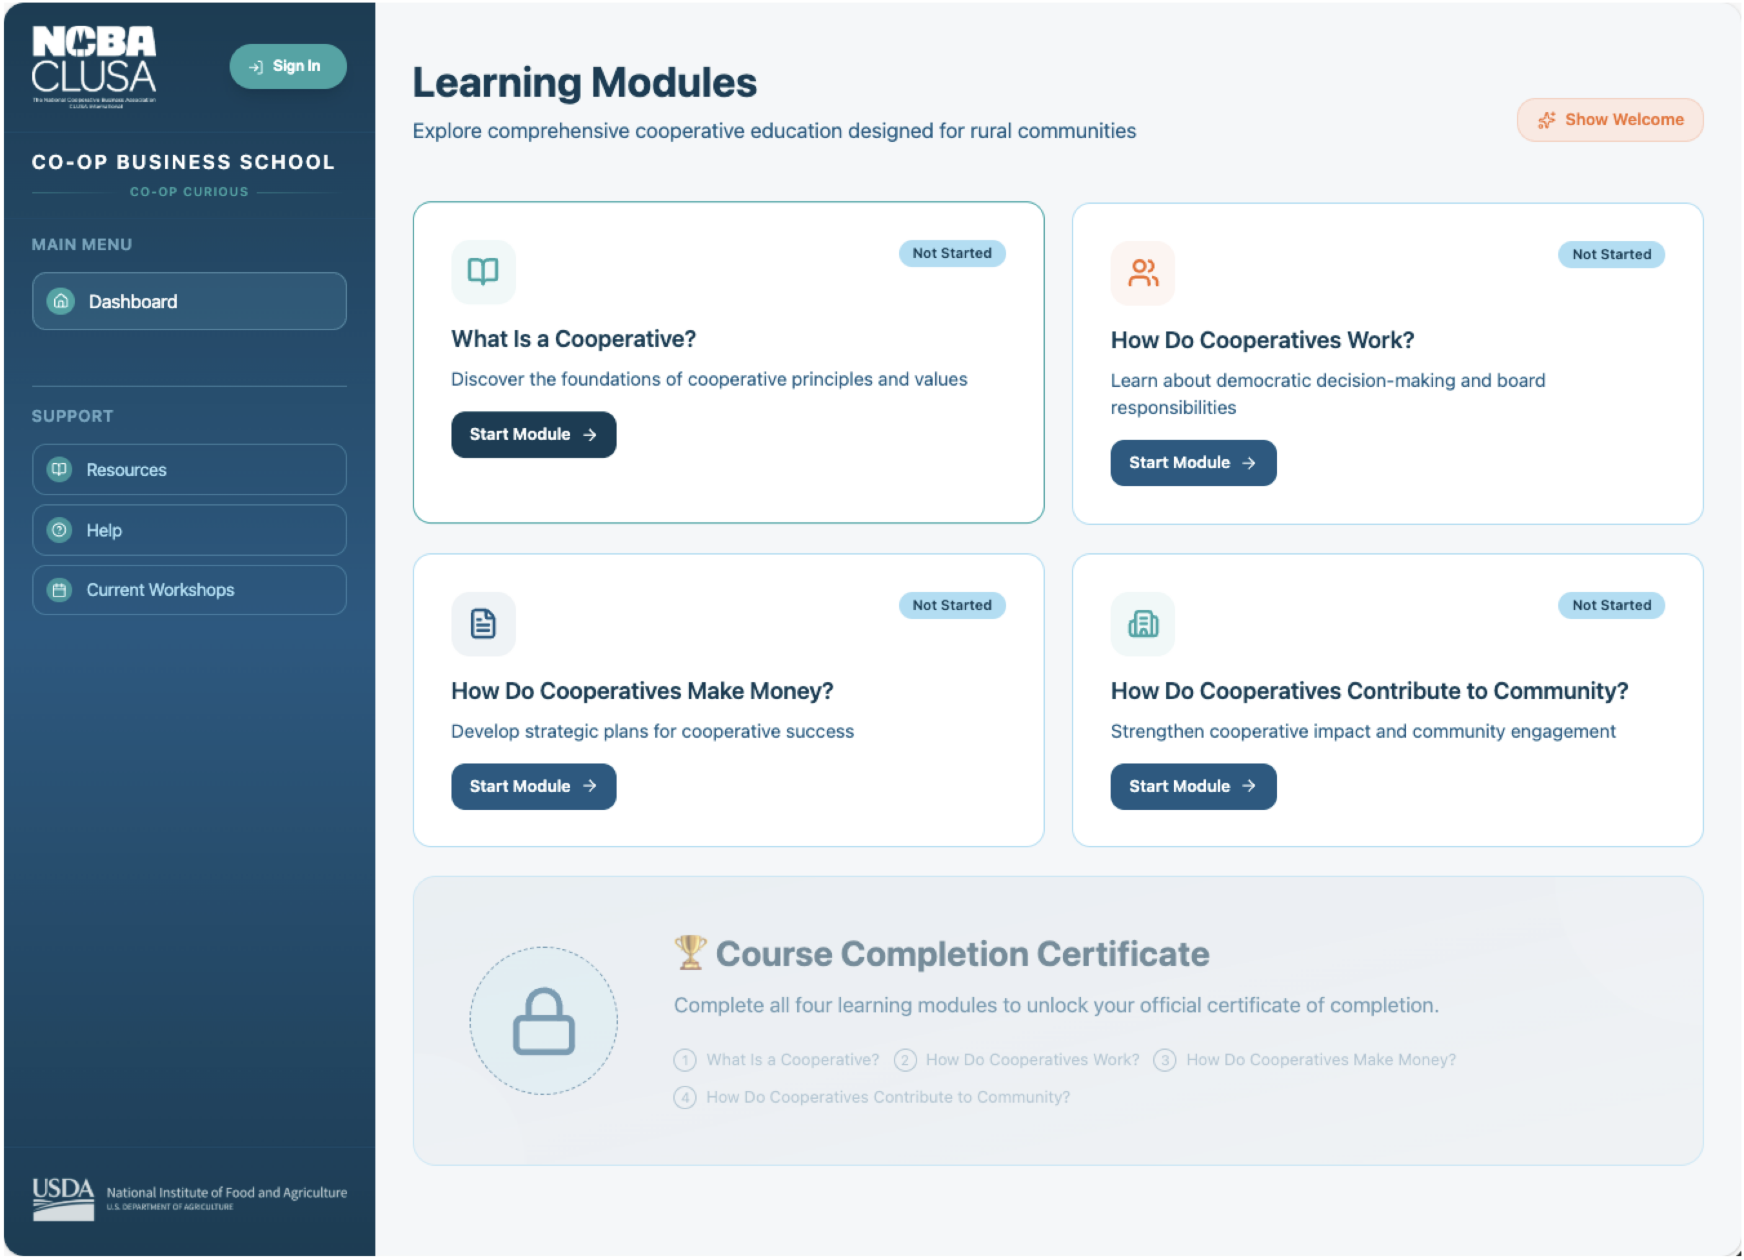Click Not Started badge on What Is a Cooperative

click(x=951, y=253)
